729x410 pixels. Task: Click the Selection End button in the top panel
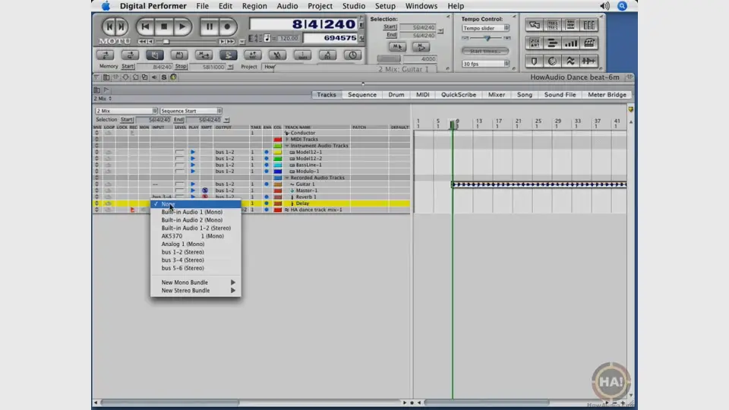pyautogui.click(x=392, y=35)
